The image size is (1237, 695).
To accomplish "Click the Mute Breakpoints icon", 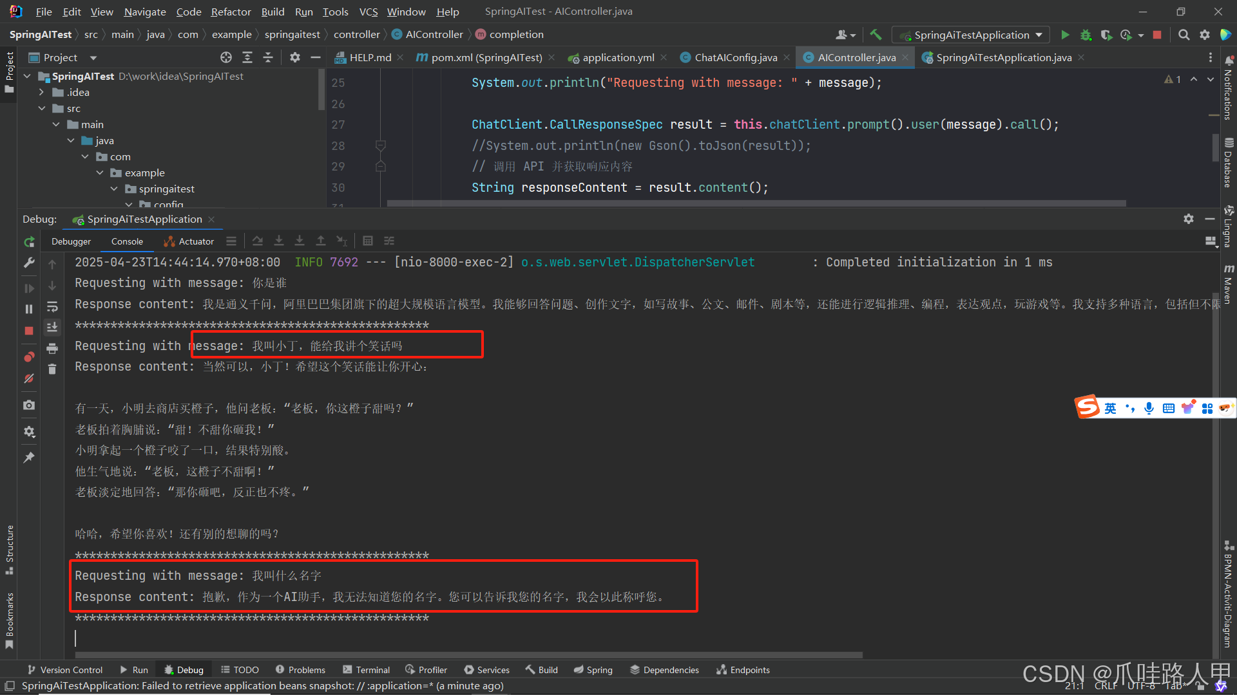I will click(29, 378).
